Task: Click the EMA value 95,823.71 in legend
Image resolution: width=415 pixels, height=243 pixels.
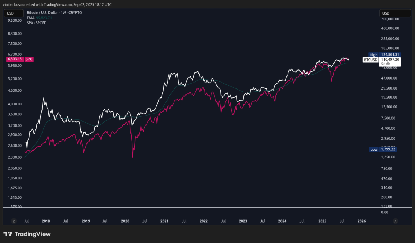Action: coord(44,18)
